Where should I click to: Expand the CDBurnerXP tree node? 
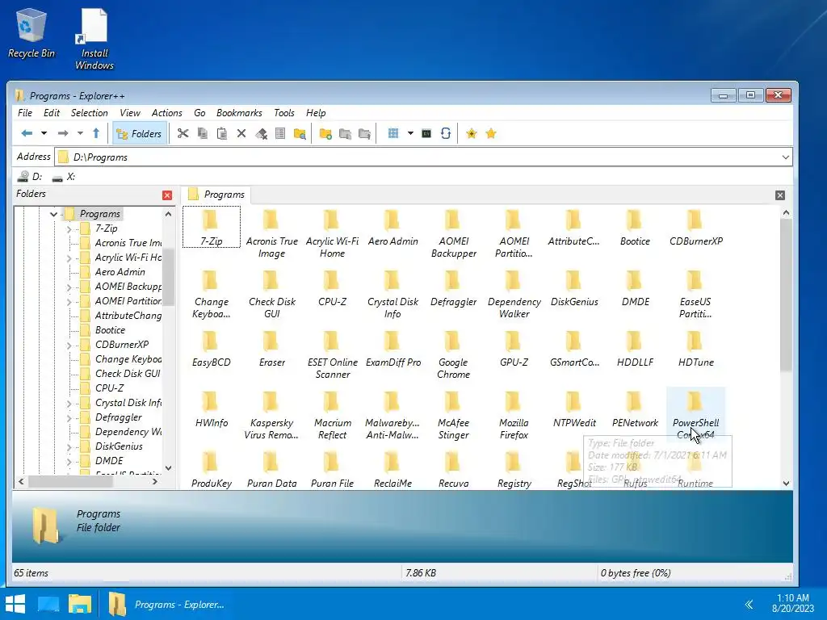pyautogui.click(x=69, y=346)
